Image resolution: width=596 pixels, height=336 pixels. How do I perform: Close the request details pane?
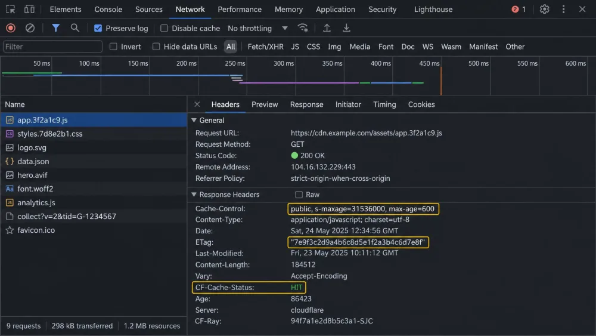pos(197,104)
